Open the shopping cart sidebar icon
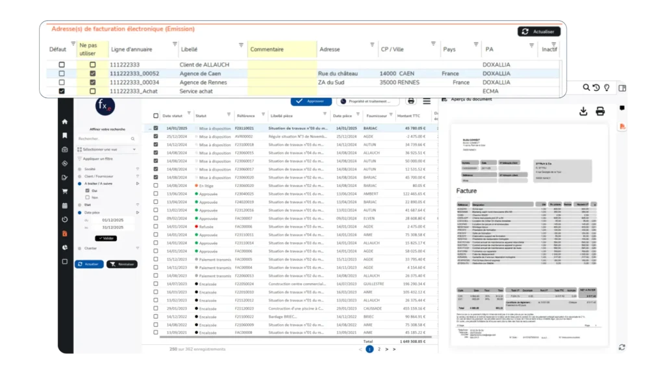The image size is (665, 374). [x=64, y=192]
